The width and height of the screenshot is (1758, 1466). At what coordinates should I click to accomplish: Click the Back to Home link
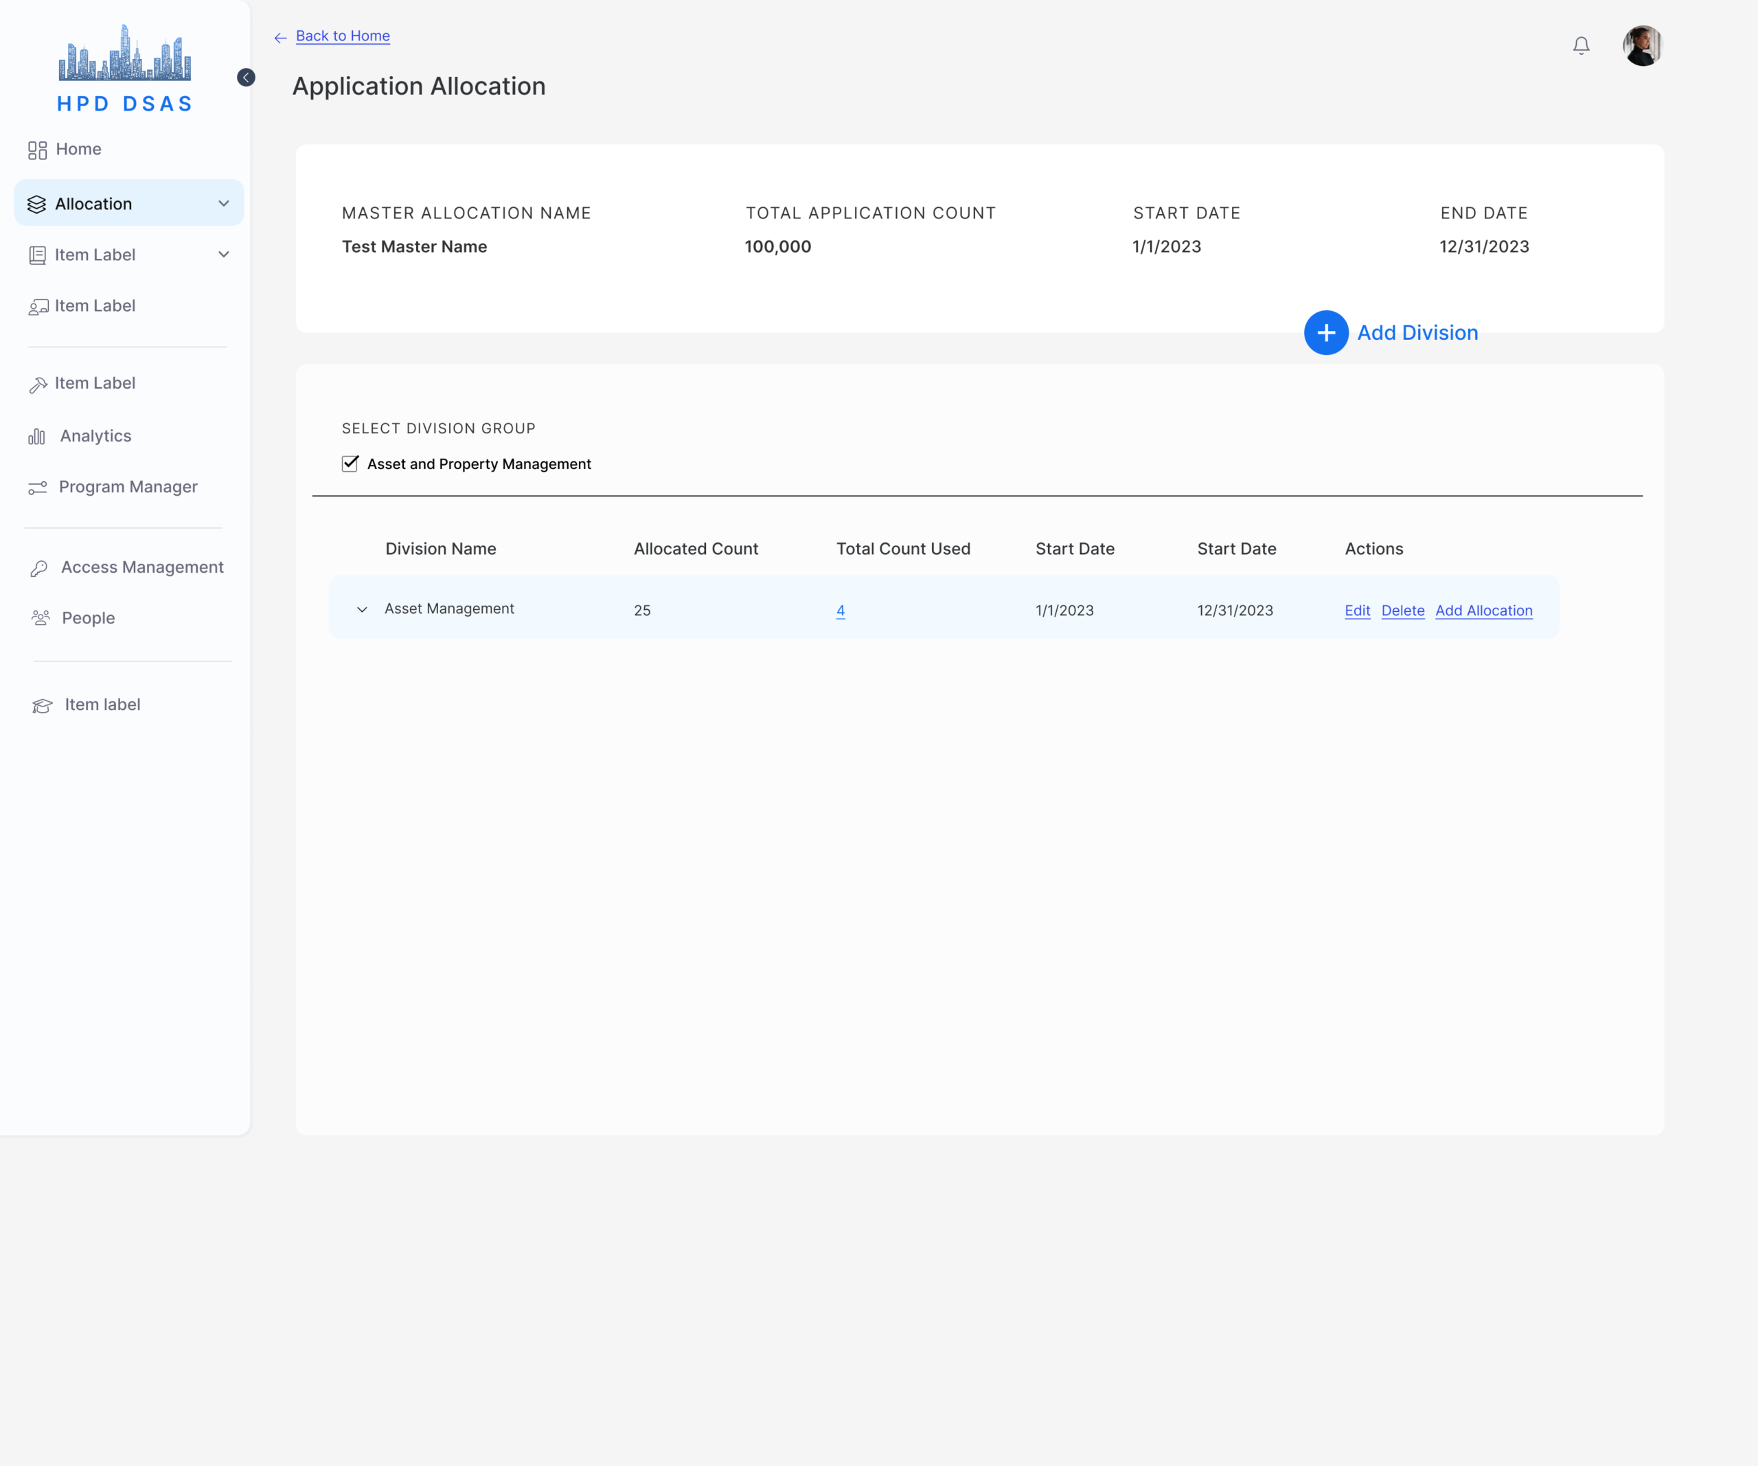click(343, 36)
